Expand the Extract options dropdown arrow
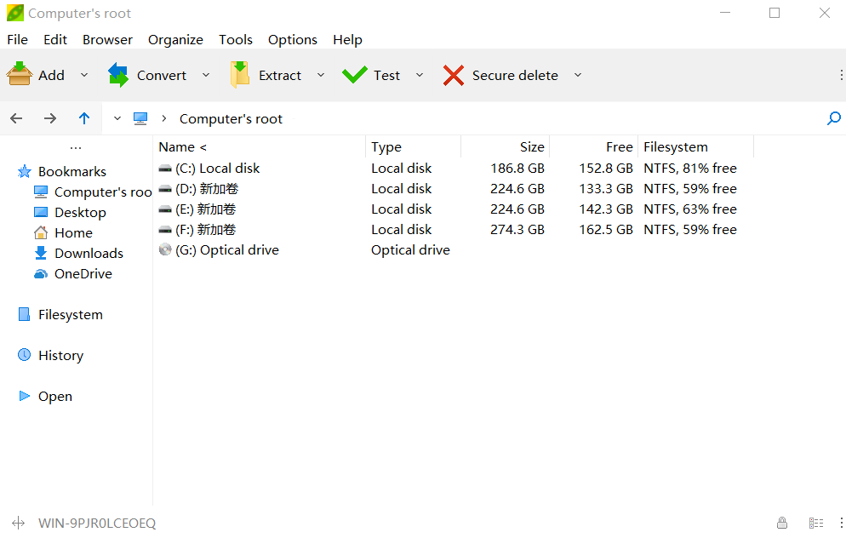 [x=321, y=75]
